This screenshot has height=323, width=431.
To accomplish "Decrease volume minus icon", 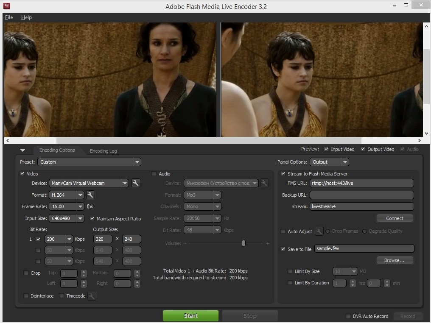I will (x=185, y=243).
